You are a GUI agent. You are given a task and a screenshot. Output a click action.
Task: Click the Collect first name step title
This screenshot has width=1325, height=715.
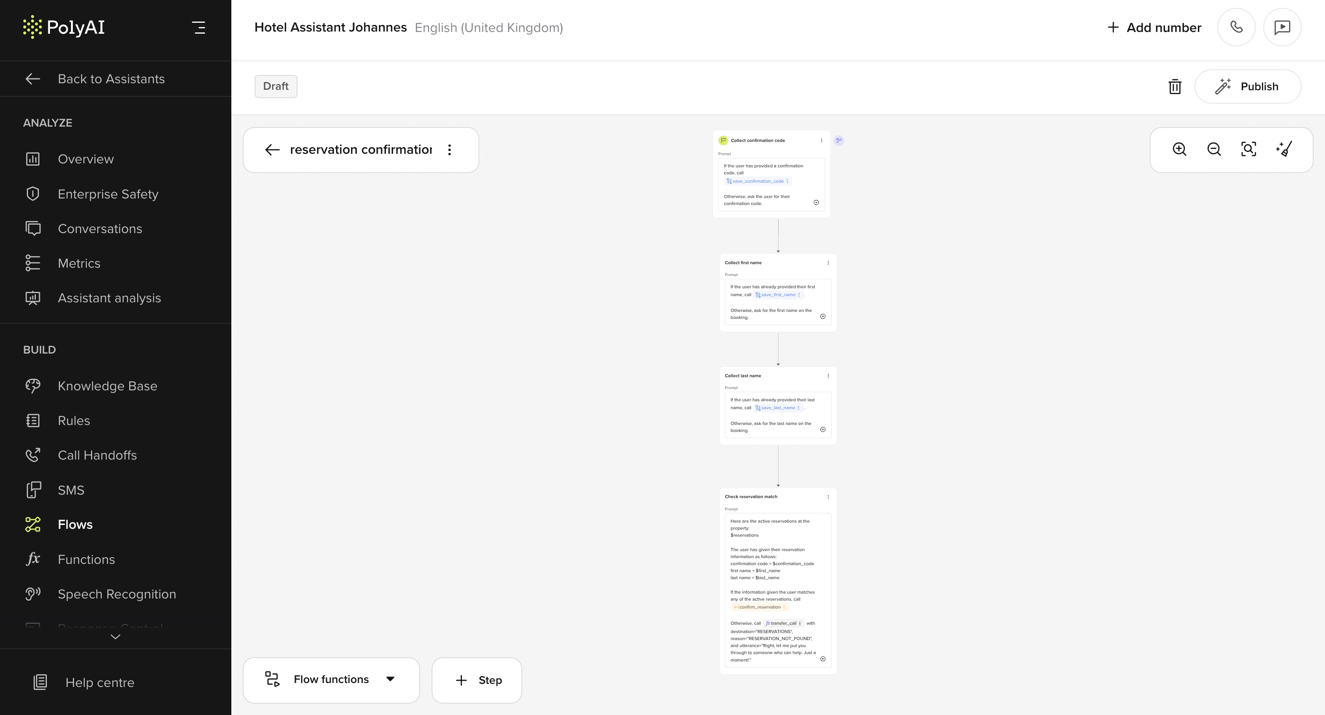click(x=743, y=263)
